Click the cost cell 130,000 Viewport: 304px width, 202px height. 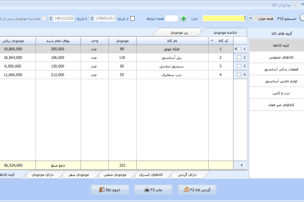coord(58,66)
